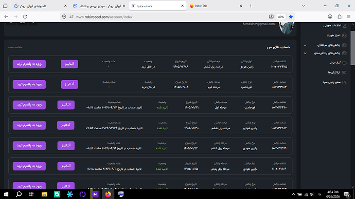Open the سفیر رابین سود menu entry

click(331, 82)
